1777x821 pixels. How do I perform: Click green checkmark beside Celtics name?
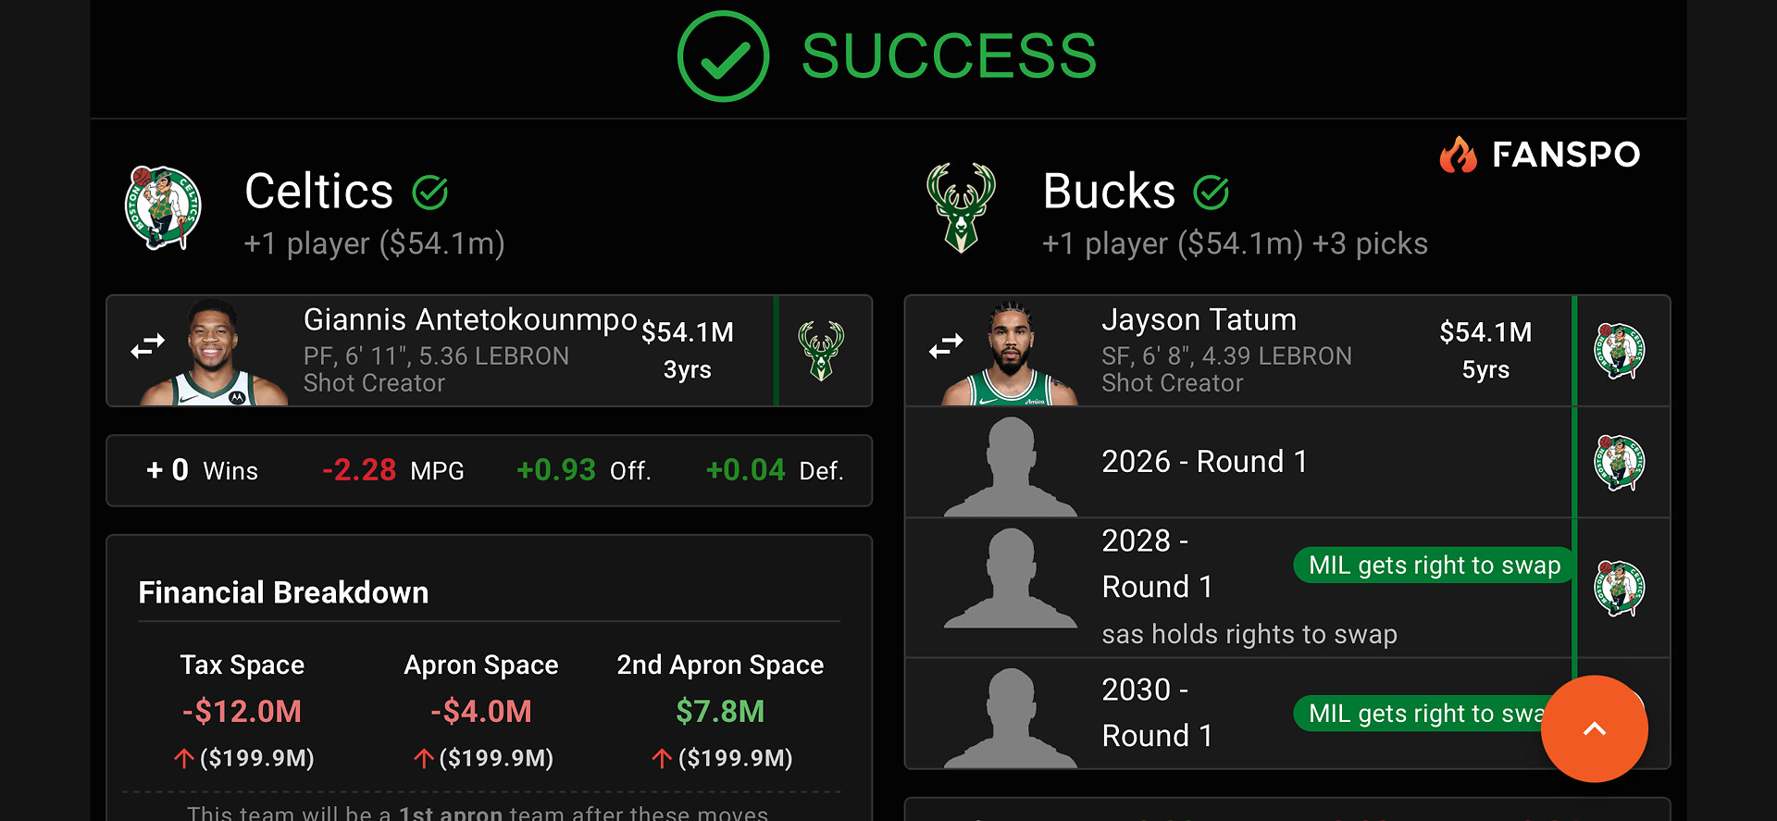[430, 193]
